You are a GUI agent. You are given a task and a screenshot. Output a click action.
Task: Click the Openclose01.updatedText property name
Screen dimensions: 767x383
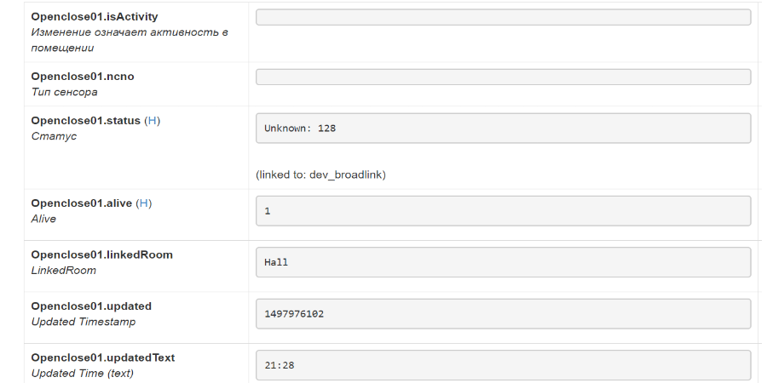(x=102, y=357)
